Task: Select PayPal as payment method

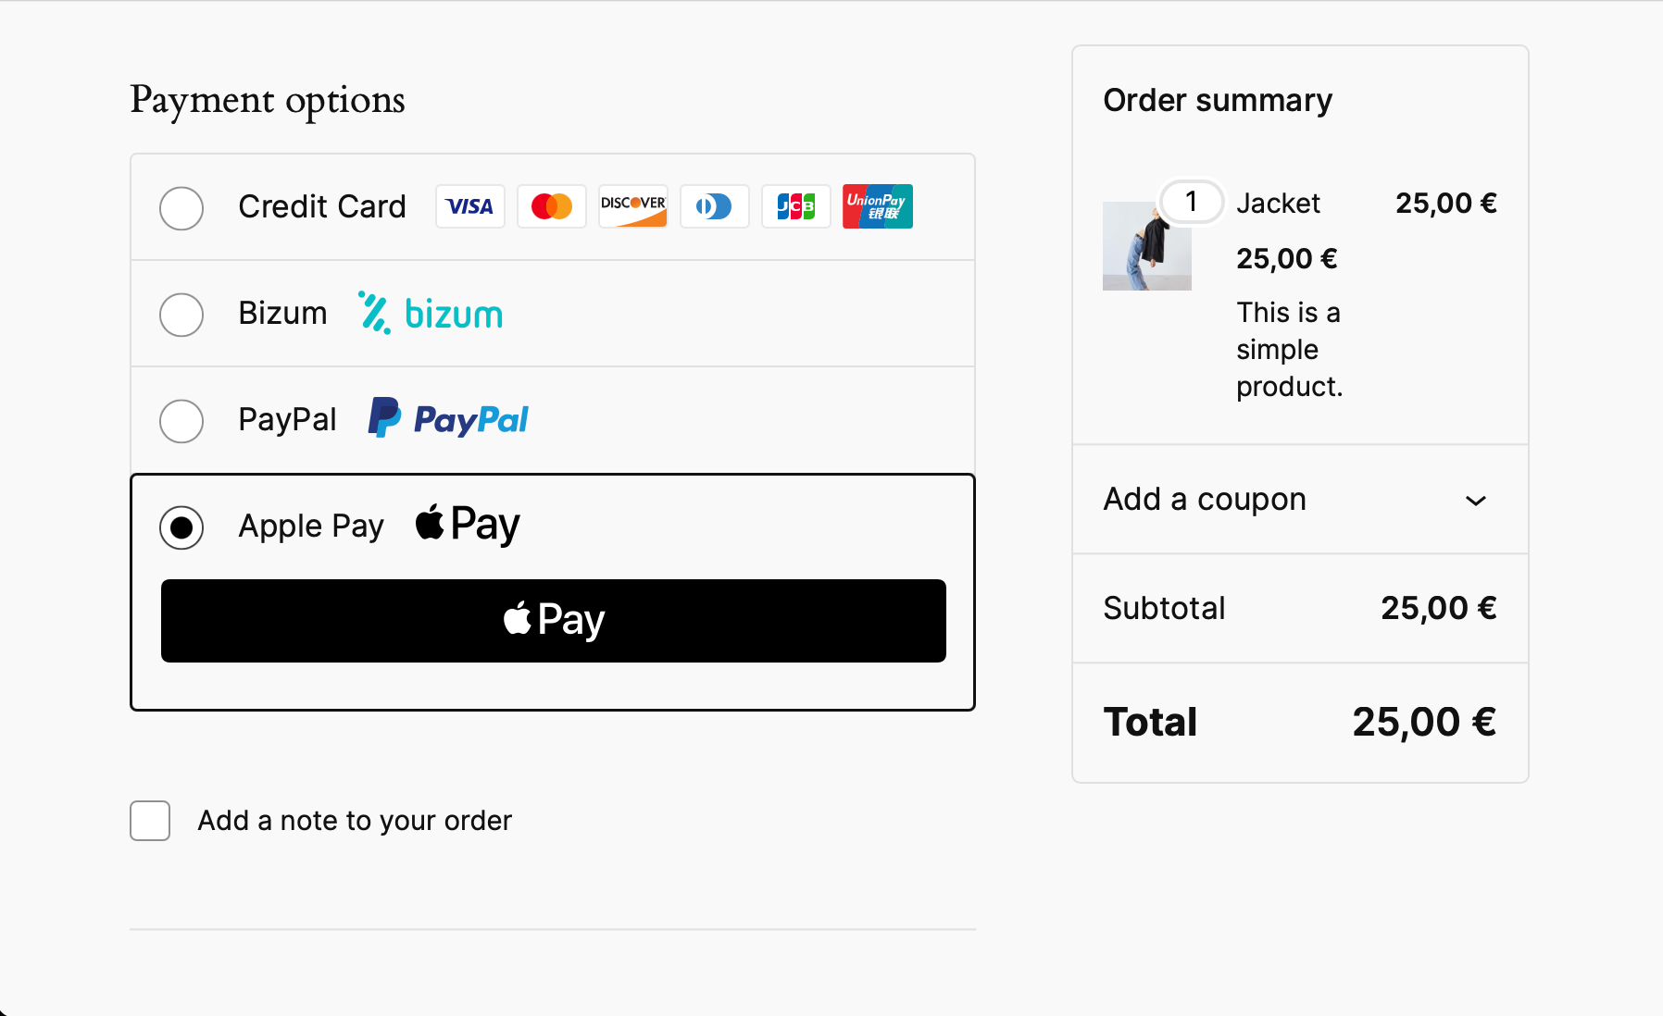Action: pos(181,421)
